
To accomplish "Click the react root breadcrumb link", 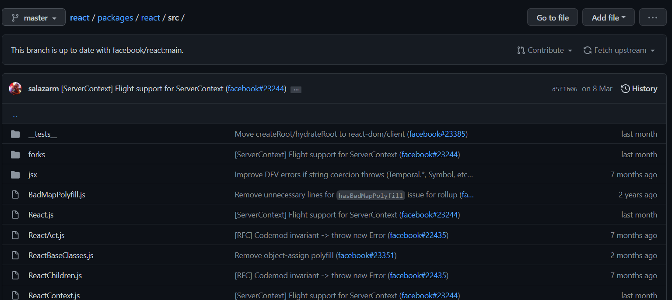I will click(80, 17).
